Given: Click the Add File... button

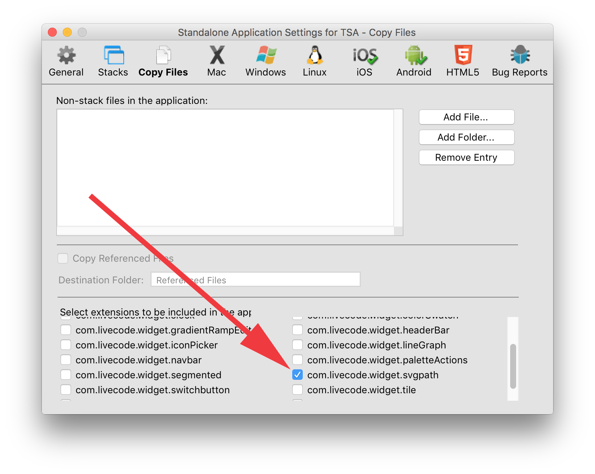Looking at the screenshot, I should 466,117.
